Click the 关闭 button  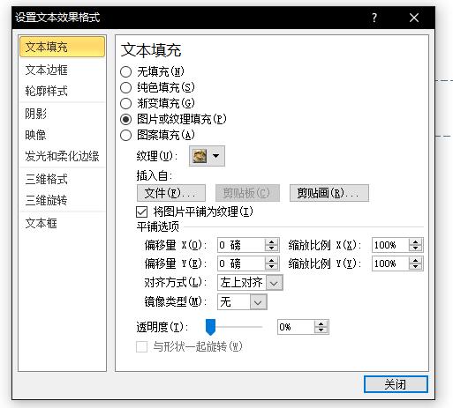[396, 384]
